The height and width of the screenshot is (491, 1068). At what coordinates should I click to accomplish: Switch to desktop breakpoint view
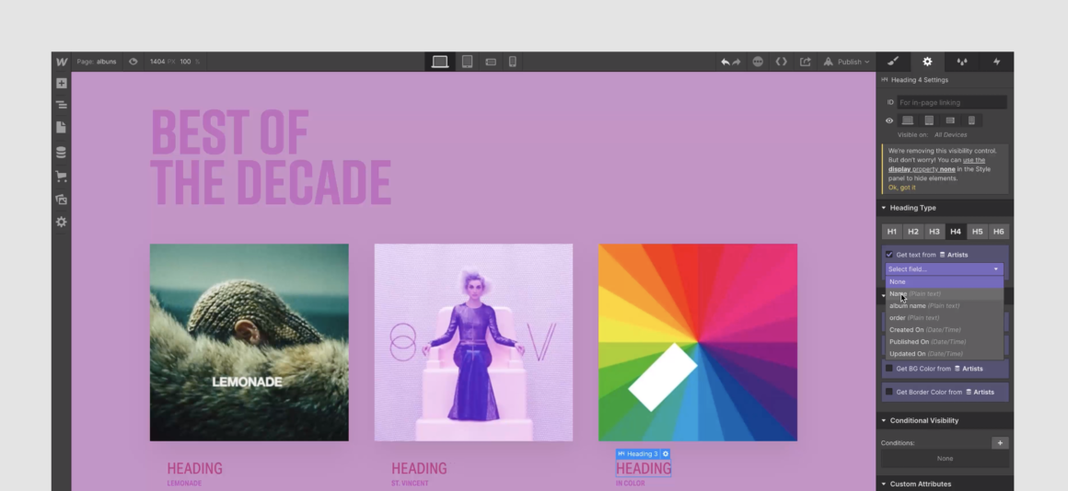(440, 62)
